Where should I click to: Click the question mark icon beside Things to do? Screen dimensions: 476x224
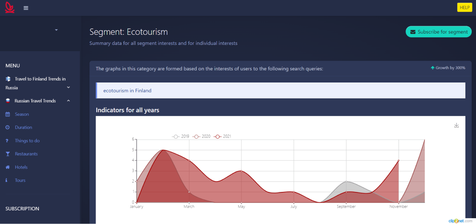[7, 141]
